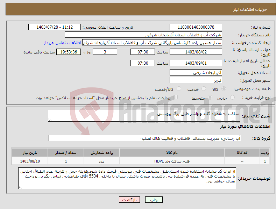Click the remaining days field showing 3
The image size is (276, 209).
[x=105, y=52]
